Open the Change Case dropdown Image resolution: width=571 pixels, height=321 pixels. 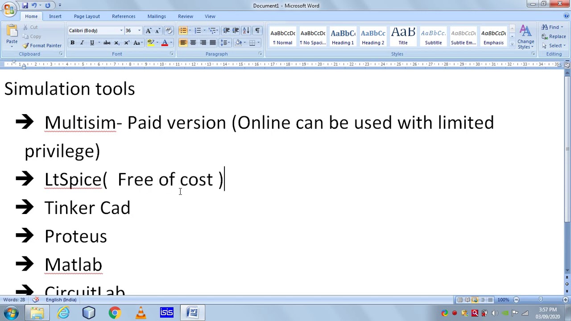pyautogui.click(x=138, y=43)
